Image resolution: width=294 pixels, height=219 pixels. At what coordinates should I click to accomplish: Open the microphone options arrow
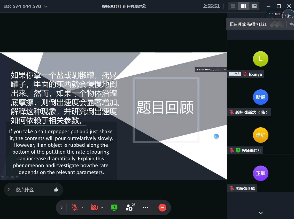82,207
